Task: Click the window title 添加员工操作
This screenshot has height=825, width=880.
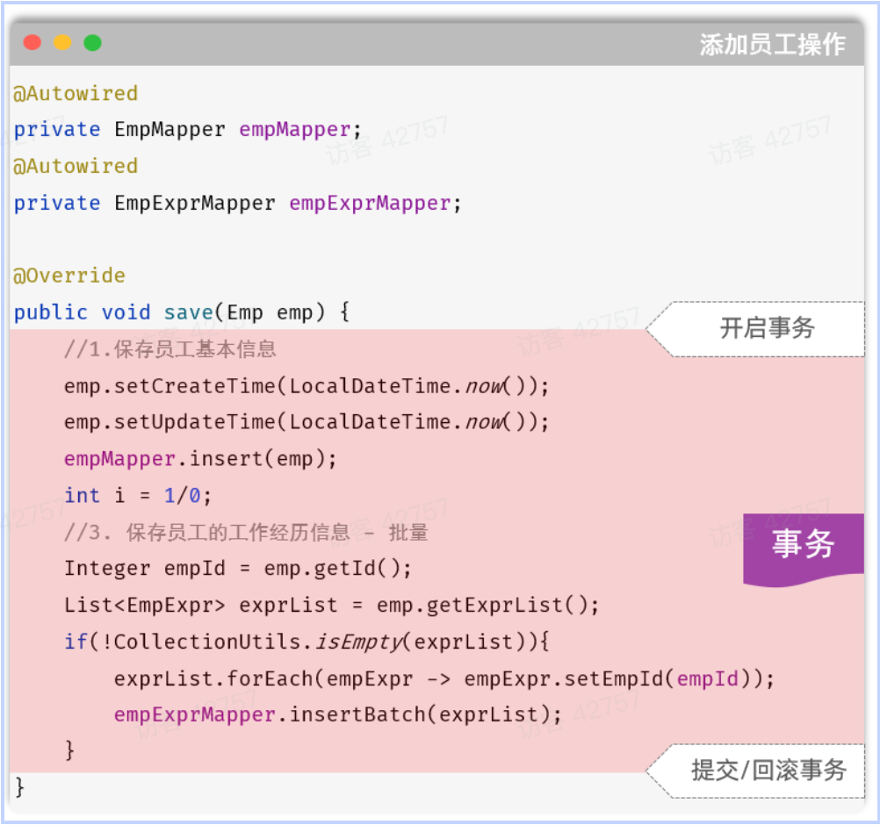Action: click(772, 44)
